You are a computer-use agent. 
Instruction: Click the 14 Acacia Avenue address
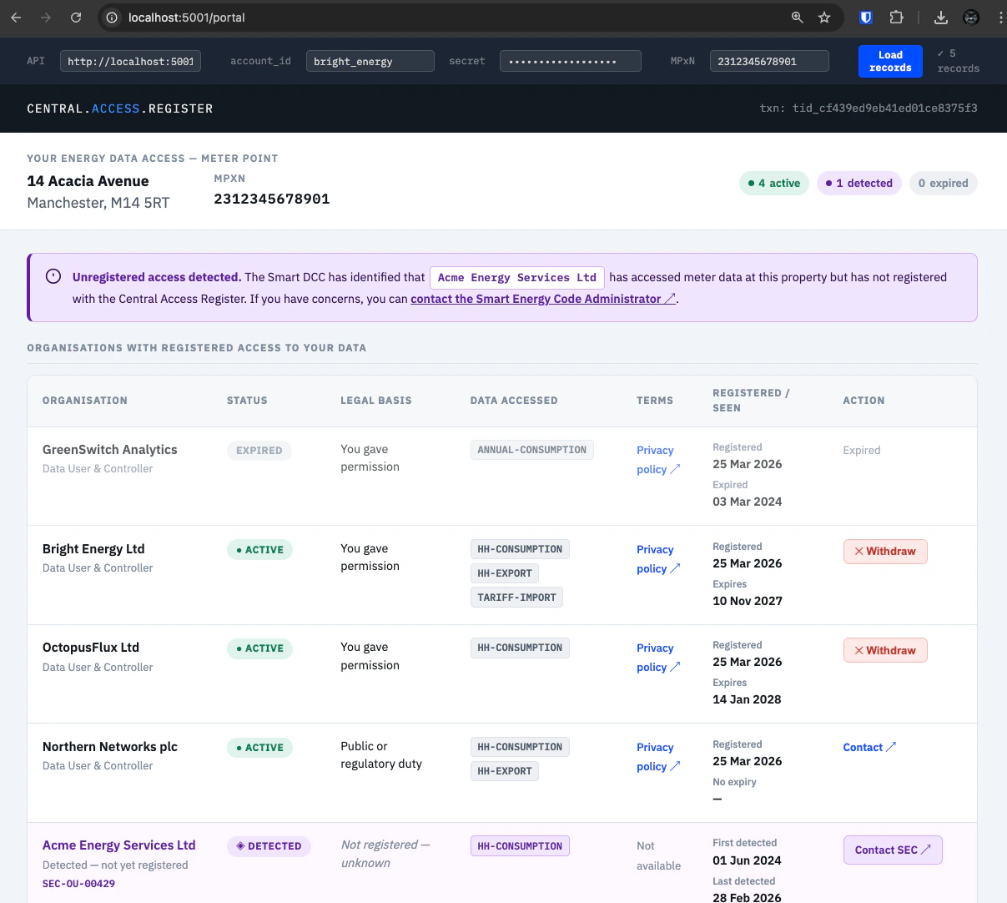[x=88, y=181]
